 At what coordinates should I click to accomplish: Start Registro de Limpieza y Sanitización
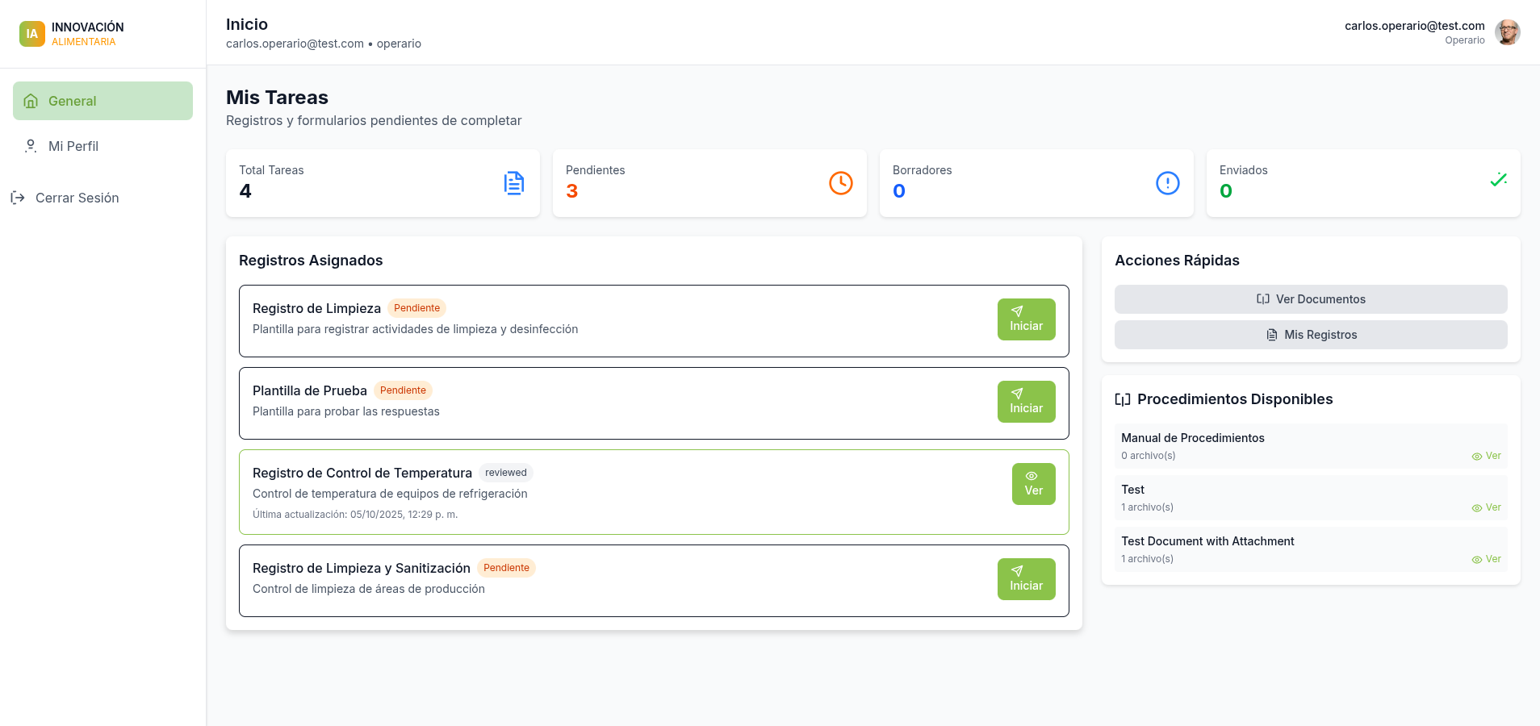1026,579
